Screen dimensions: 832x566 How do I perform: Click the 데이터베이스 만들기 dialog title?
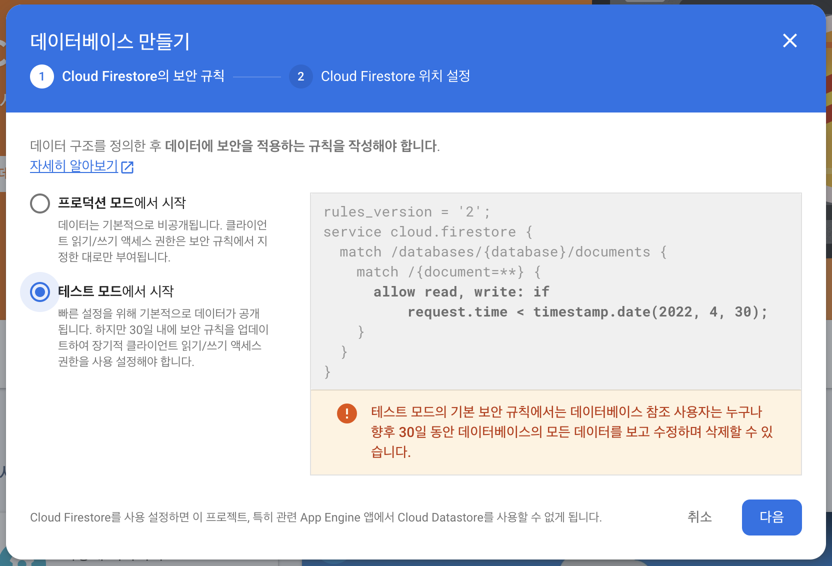pos(110,41)
